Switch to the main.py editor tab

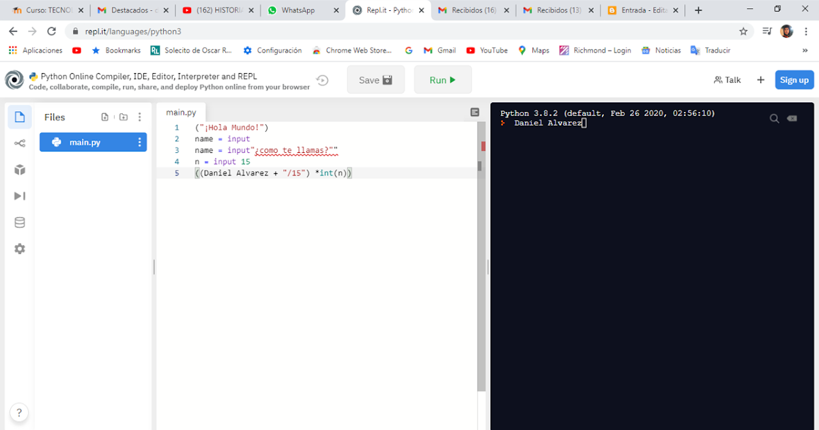tap(181, 111)
